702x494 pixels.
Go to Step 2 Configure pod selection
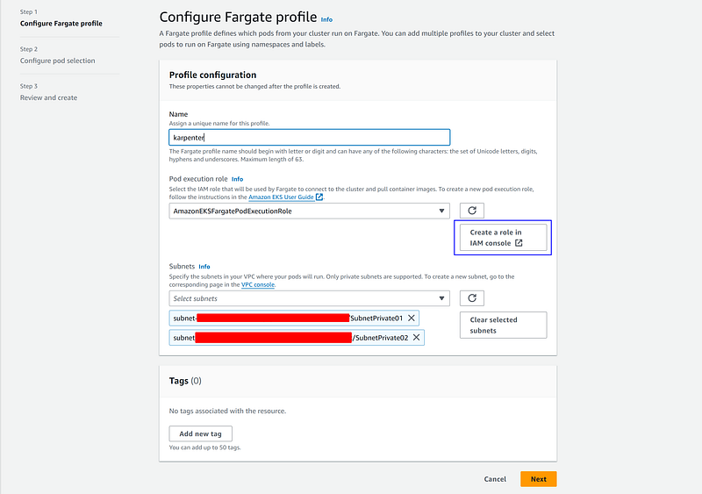pyautogui.click(x=57, y=61)
